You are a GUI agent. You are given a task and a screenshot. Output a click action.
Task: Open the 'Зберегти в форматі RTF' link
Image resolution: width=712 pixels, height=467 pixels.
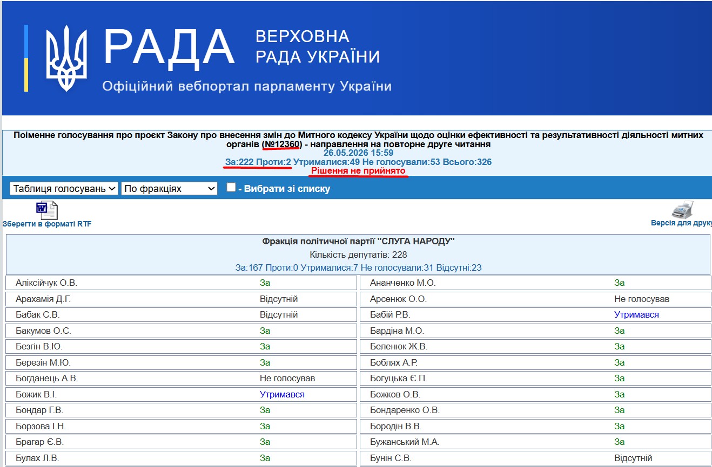click(47, 224)
